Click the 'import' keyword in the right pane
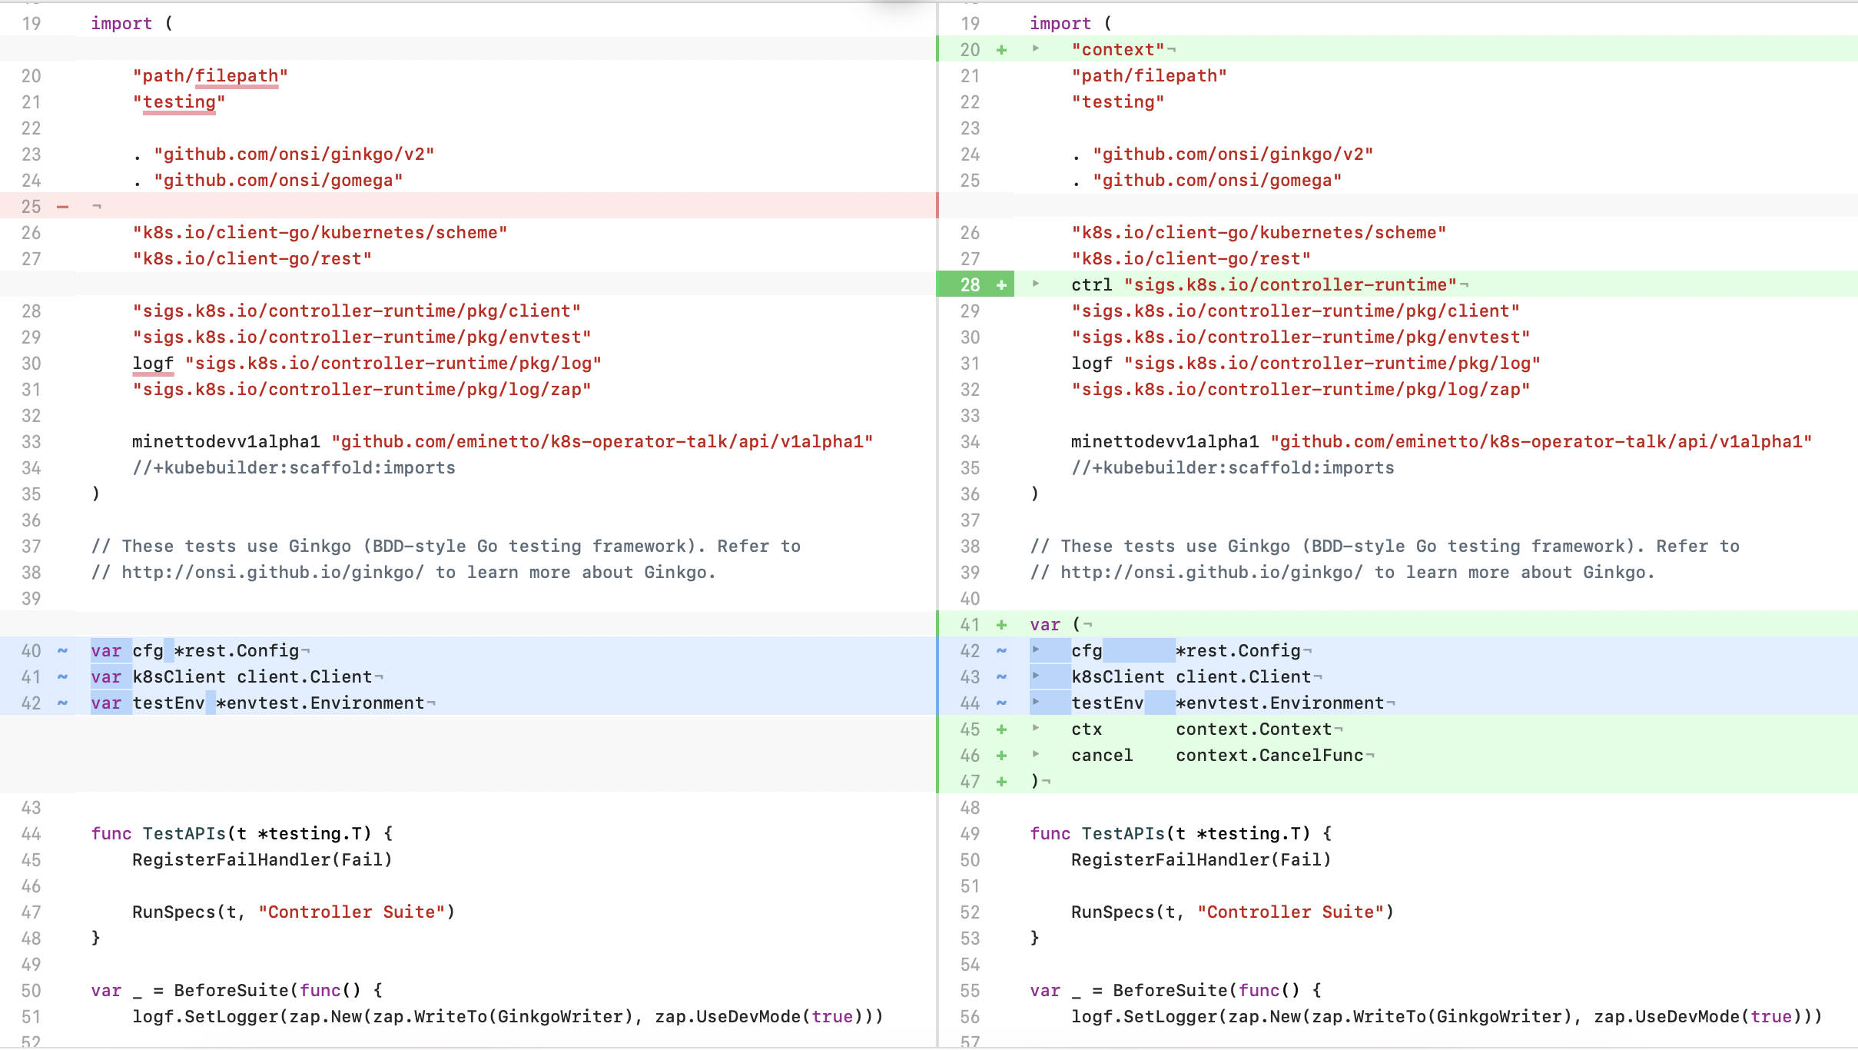This screenshot has height=1050, width=1858. (x=1060, y=24)
